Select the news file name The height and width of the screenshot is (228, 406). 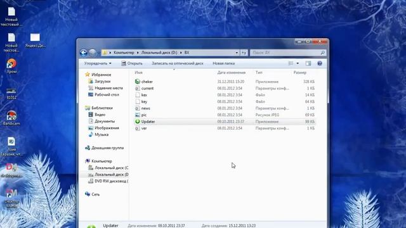click(x=145, y=108)
